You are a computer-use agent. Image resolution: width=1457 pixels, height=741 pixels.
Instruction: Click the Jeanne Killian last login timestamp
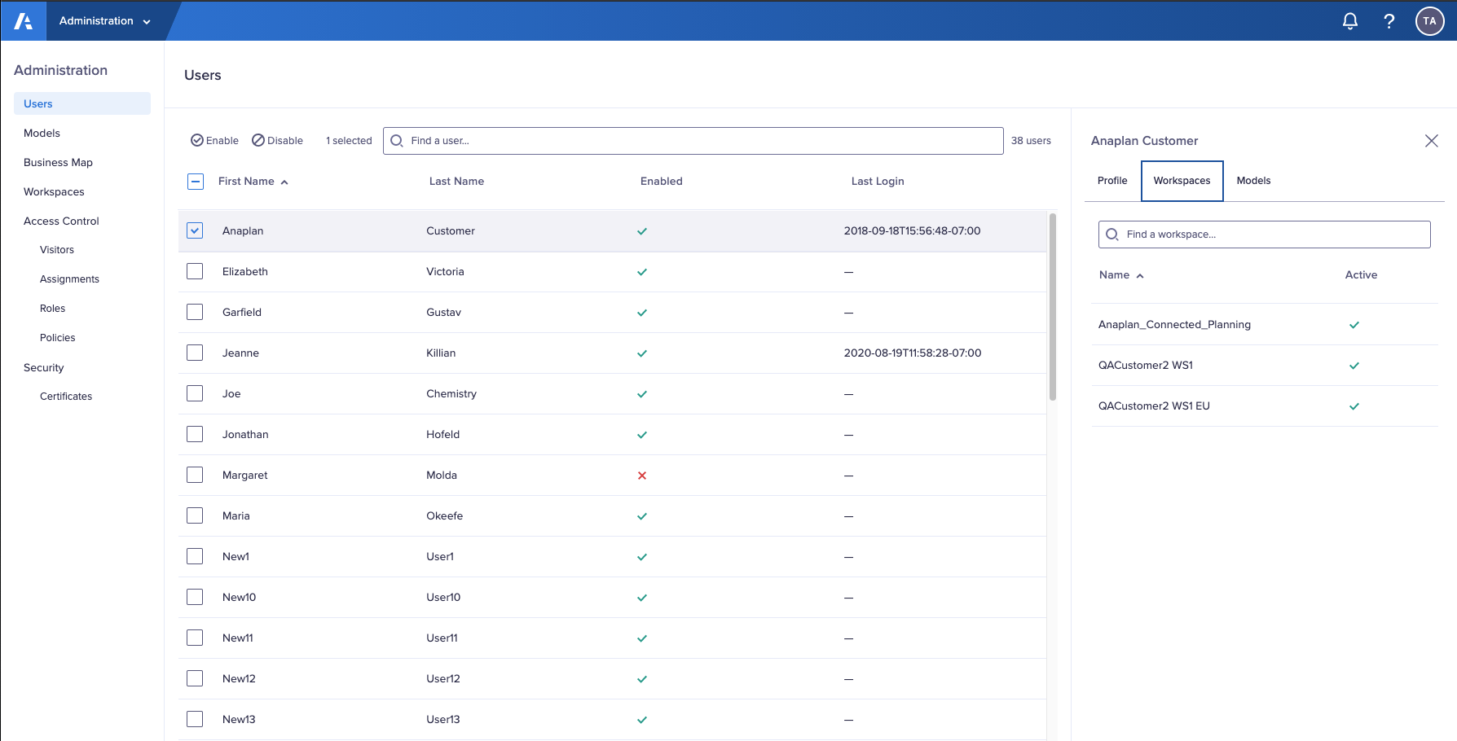[x=913, y=353]
